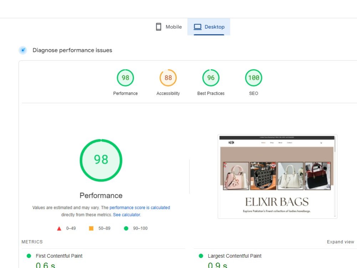Click the 50–89 legend range text
This screenshot has height=268, width=357.
[x=104, y=228]
